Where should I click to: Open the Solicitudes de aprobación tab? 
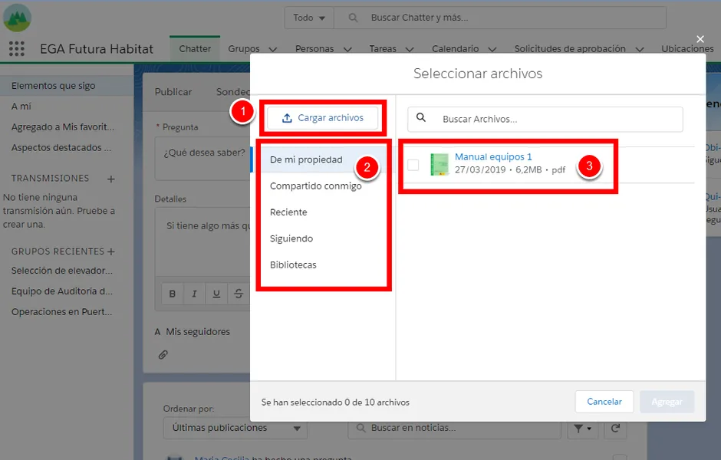click(x=570, y=49)
